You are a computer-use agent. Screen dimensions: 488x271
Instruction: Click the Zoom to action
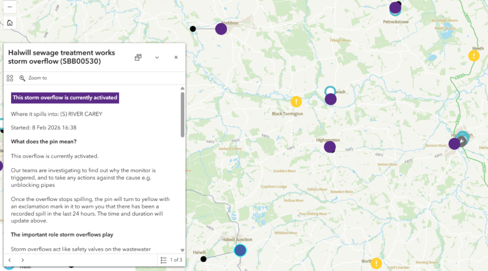tap(33, 78)
